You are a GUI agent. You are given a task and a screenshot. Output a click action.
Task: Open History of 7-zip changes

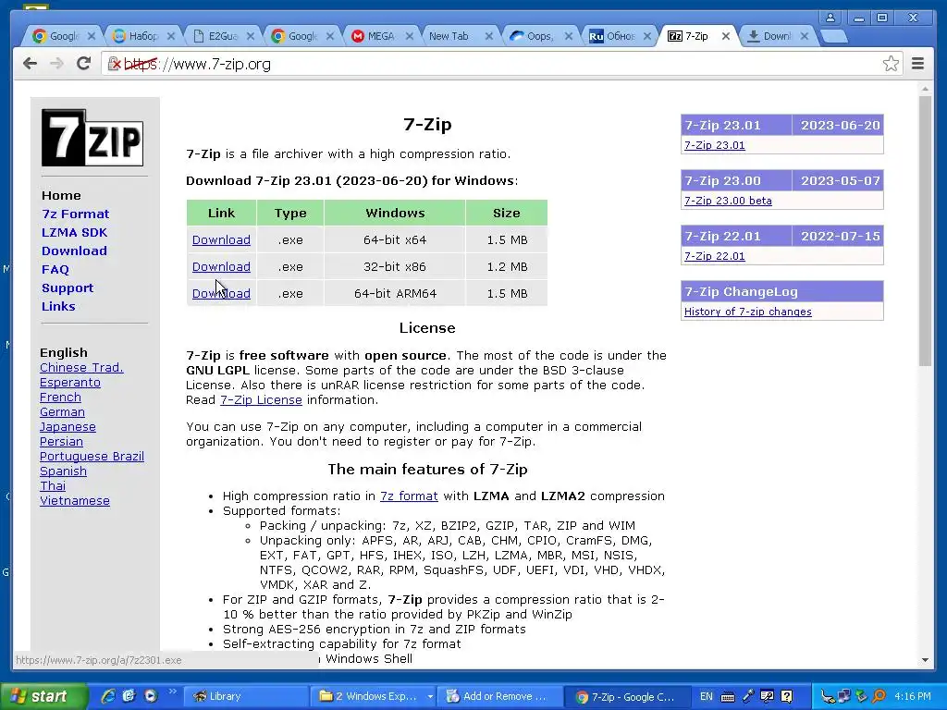[x=747, y=312]
